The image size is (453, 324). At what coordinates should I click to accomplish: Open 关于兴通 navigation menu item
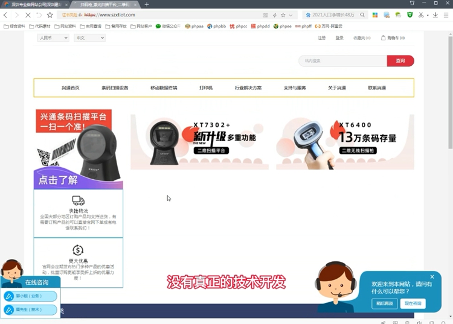(x=337, y=87)
